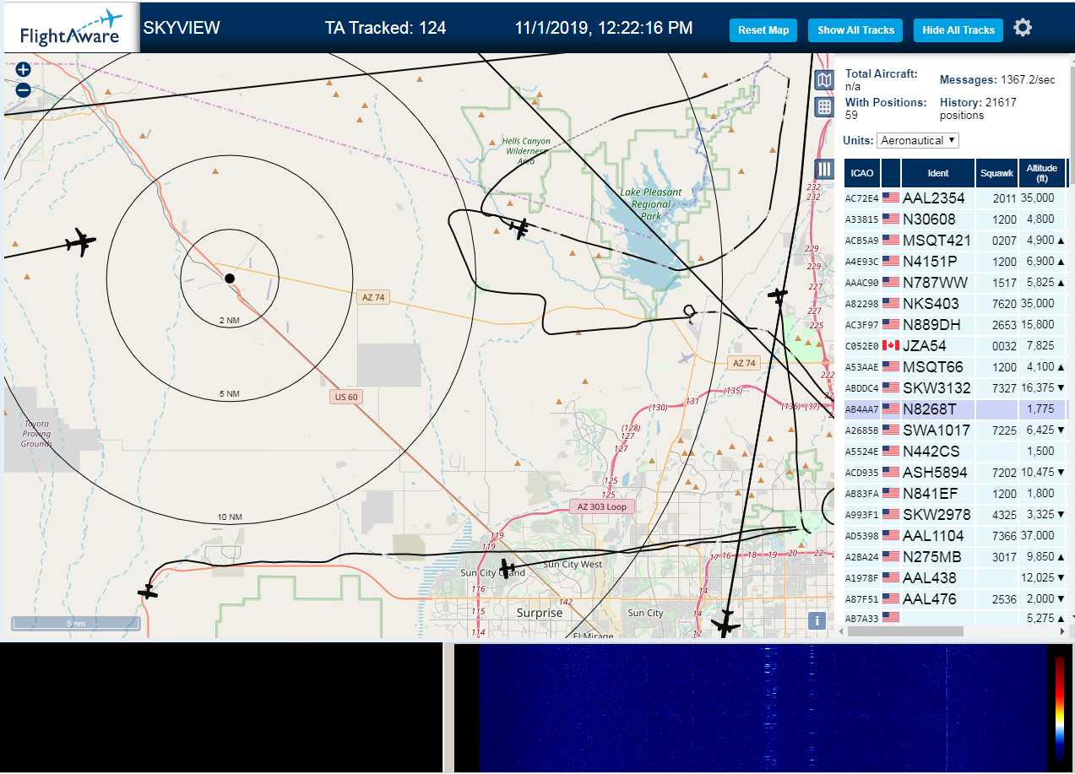
Task: Select the N442CS aircraft row
Action: coord(955,451)
